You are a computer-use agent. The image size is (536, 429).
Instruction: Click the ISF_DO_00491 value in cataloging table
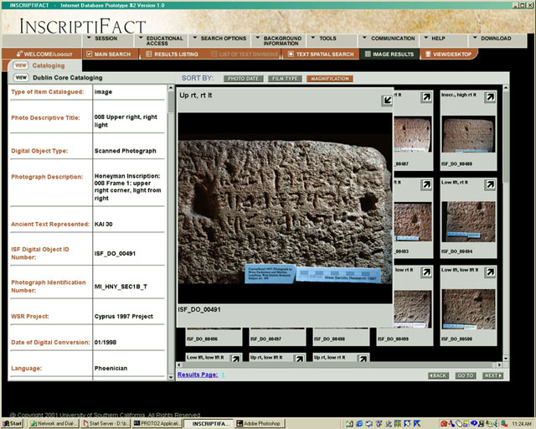click(x=115, y=254)
